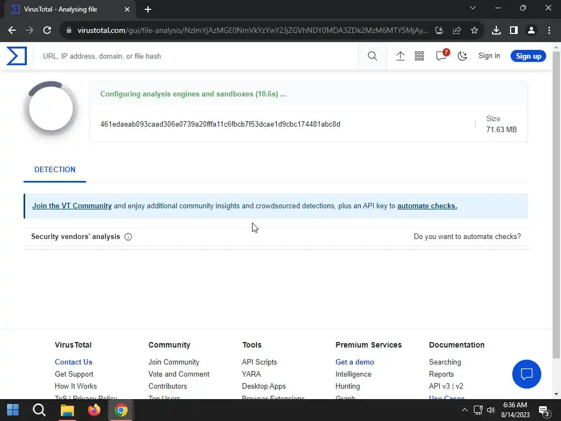
Task: Click API v3 documentation link
Action: click(439, 386)
